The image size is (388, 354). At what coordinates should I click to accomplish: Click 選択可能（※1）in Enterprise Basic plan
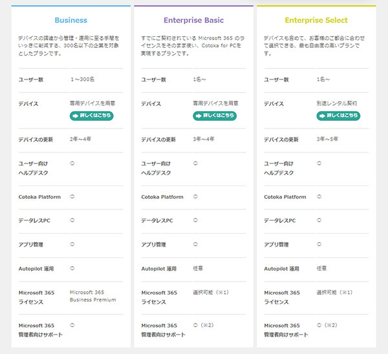211,293
